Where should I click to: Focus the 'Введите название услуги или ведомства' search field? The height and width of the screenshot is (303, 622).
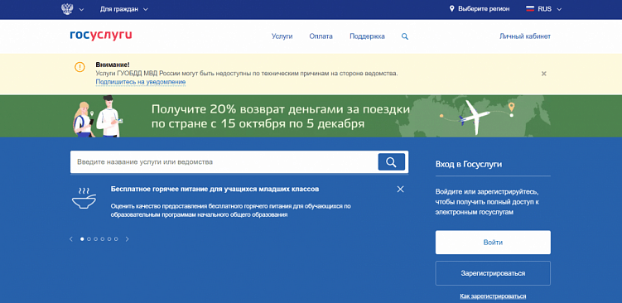click(x=224, y=161)
